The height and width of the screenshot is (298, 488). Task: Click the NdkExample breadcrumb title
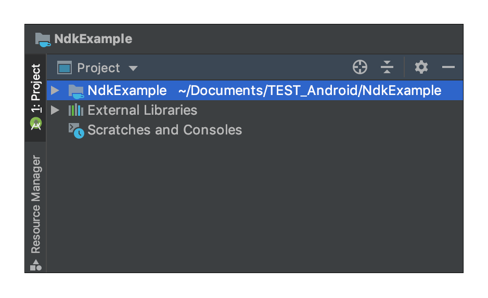(x=93, y=39)
